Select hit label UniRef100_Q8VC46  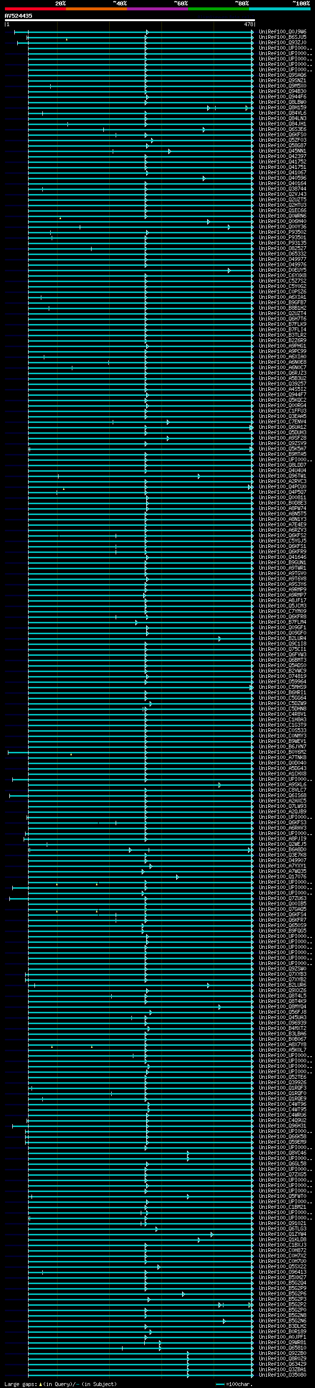[x=283, y=1153]
